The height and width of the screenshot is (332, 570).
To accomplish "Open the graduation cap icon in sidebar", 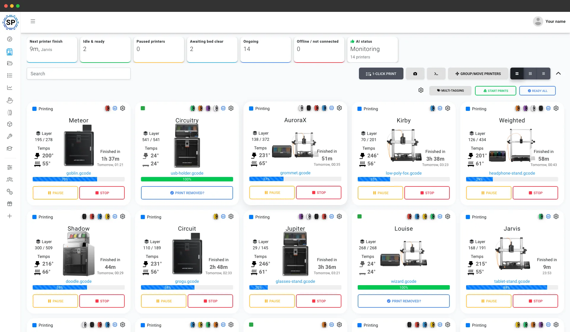I will click(x=9, y=149).
